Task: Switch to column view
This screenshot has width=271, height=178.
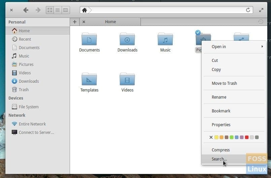Action: [66, 10]
